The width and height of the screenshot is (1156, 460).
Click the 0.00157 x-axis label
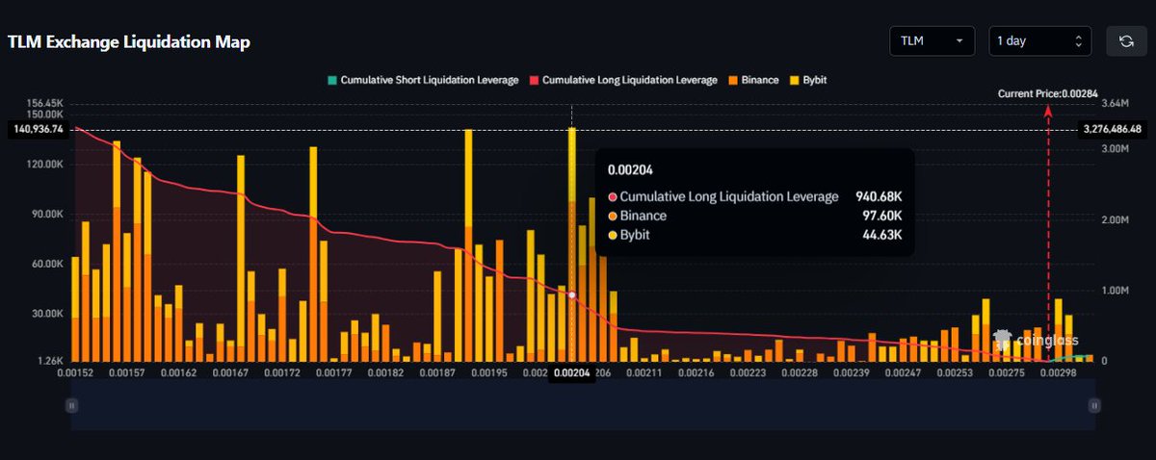click(125, 371)
